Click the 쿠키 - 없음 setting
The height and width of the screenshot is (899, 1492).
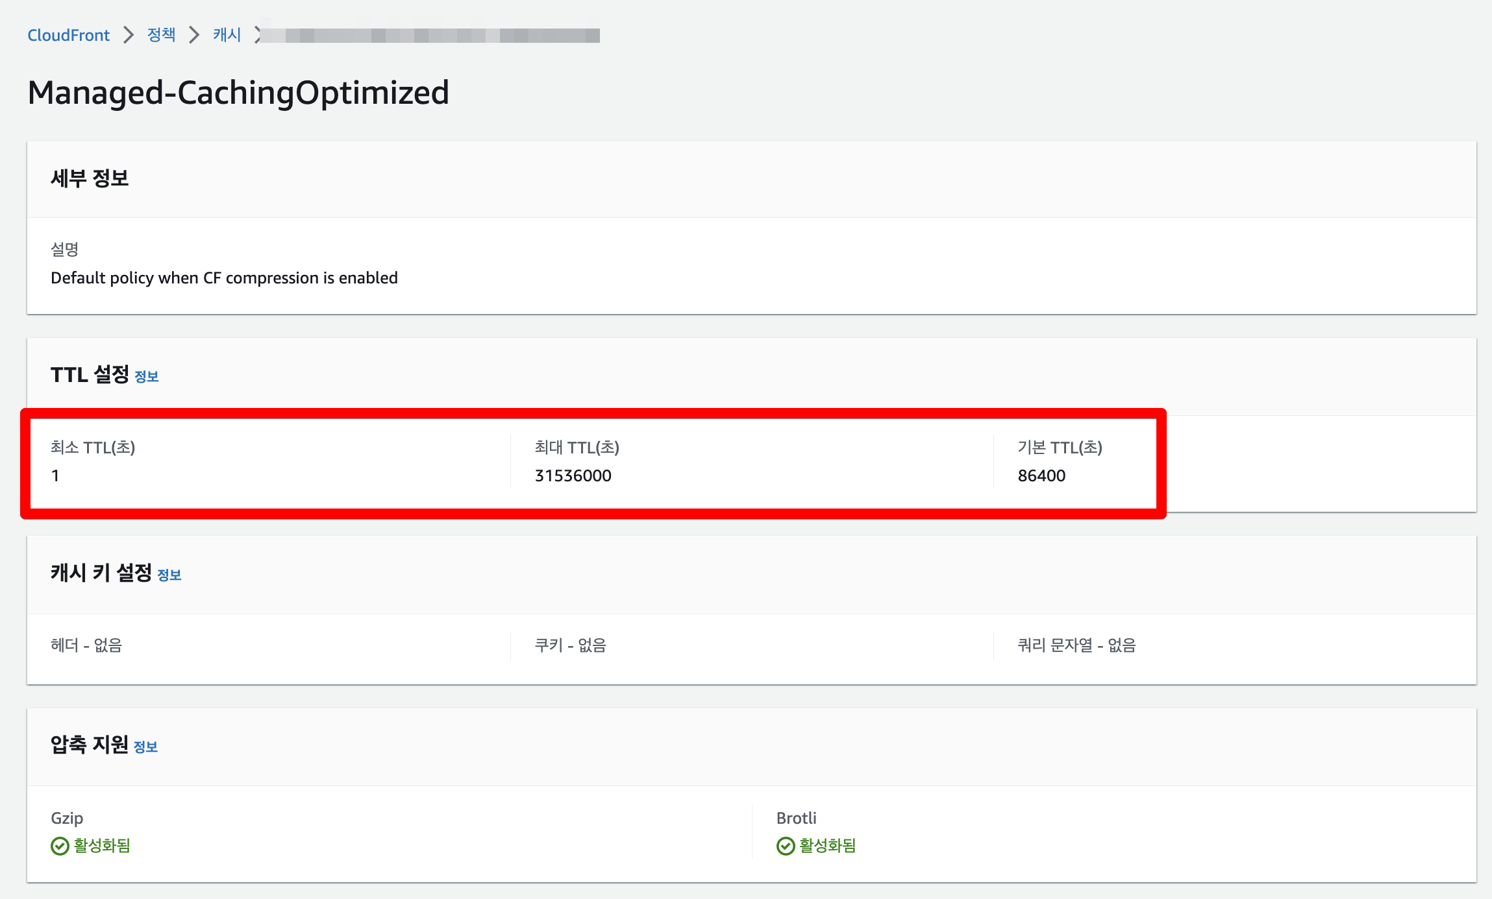coord(570,645)
